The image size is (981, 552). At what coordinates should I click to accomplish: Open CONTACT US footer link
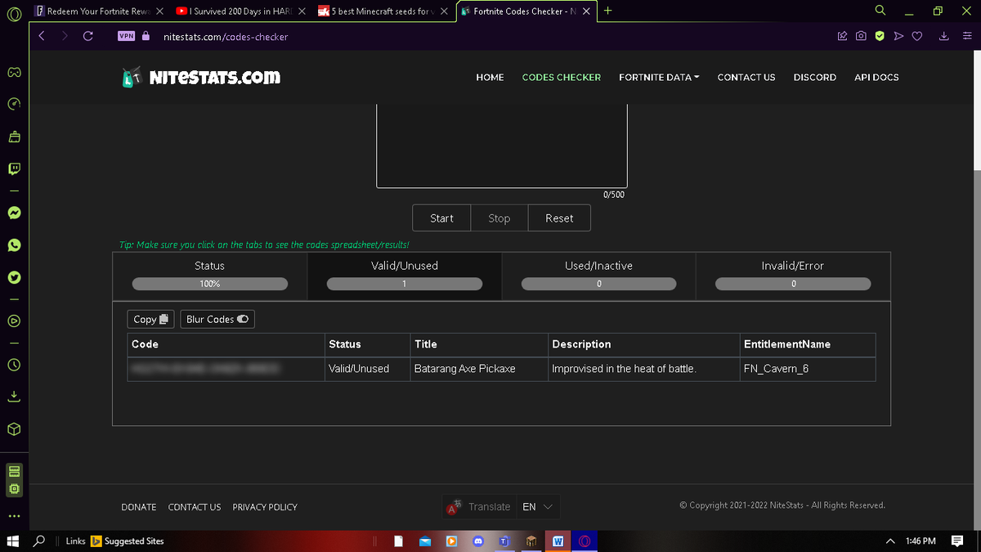pyautogui.click(x=195, y=507)
